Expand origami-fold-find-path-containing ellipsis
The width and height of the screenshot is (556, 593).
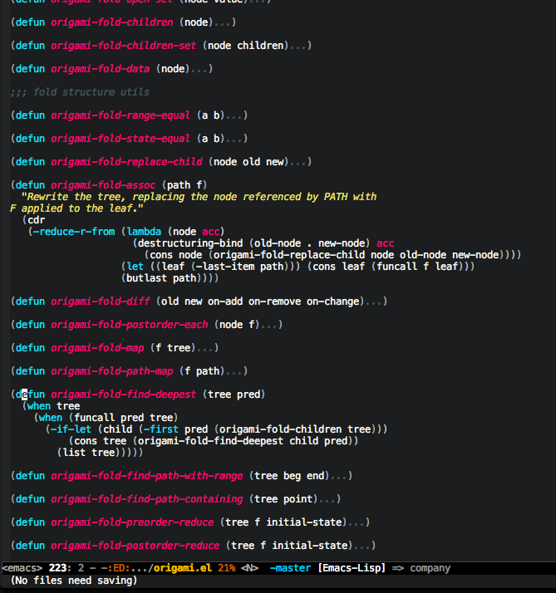pos(328,501)
